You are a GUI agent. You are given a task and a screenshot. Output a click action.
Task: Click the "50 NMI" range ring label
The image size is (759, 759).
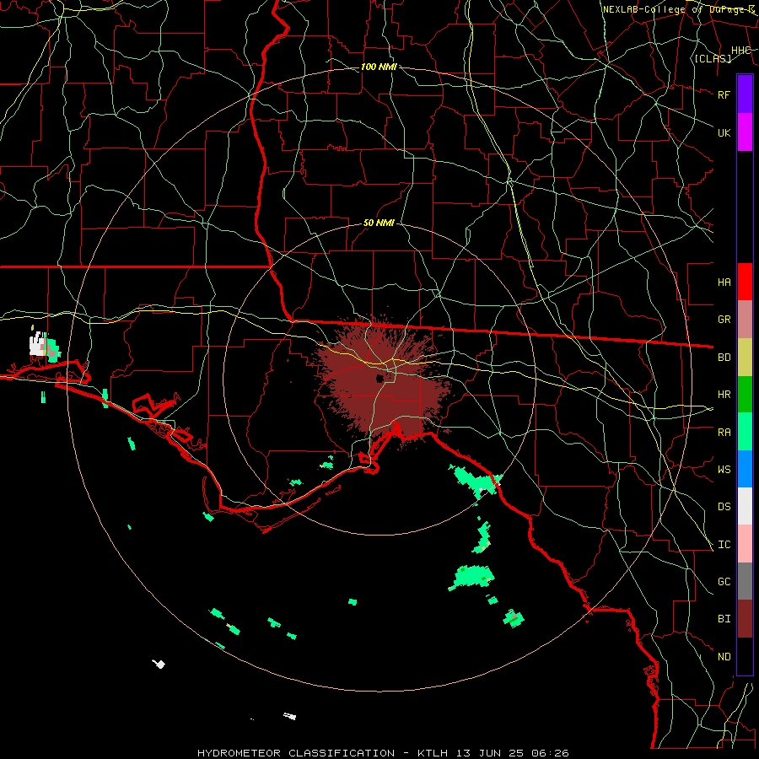(379, 223)
